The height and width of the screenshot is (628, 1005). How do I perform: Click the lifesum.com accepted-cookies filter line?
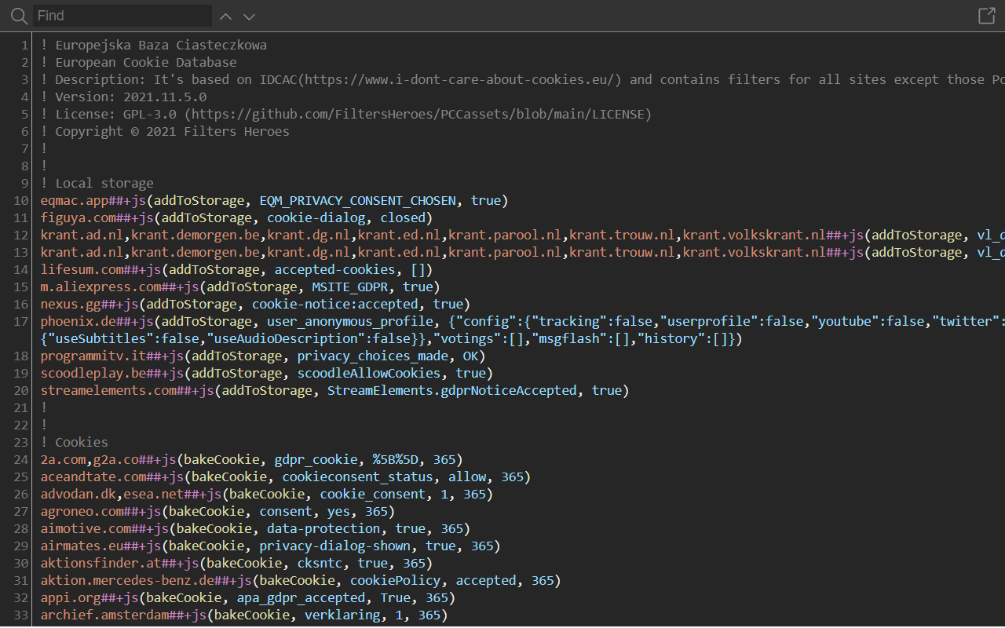[236, 269]
